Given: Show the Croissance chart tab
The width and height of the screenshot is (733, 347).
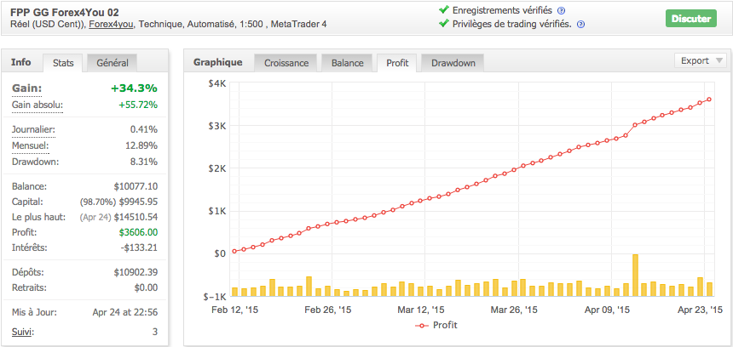Looking at the screenshot, I should (x=286, y=62).
